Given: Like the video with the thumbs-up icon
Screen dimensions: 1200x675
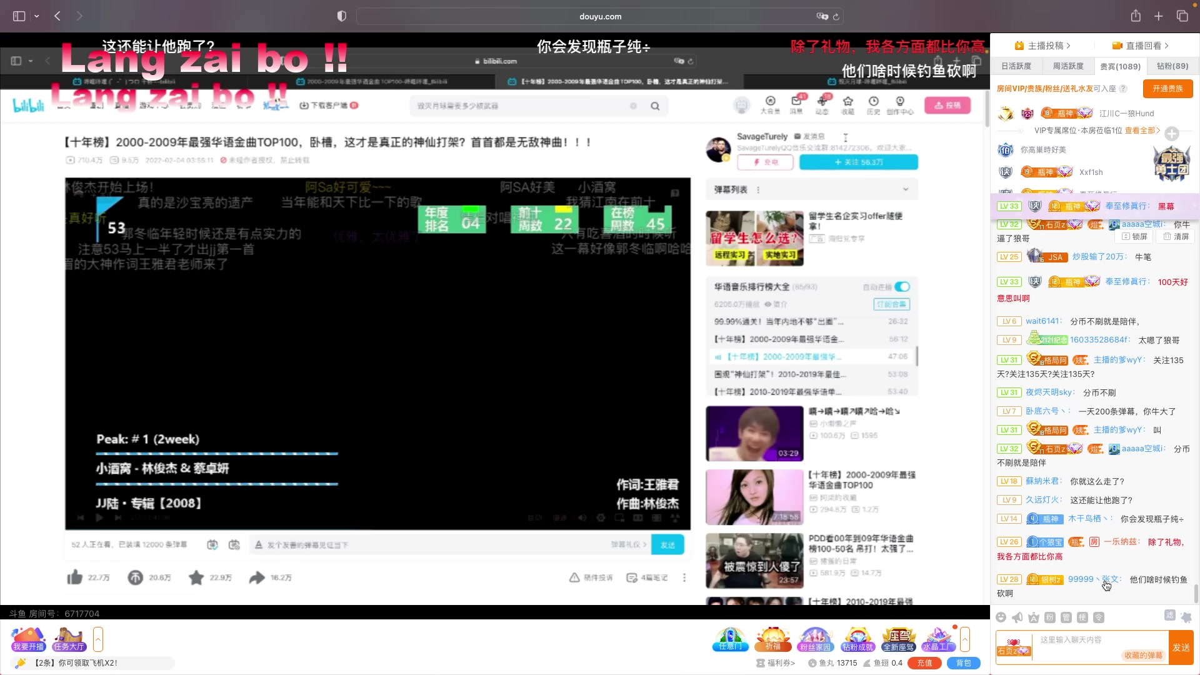Looking at the screenshot, I should [75, 577].
